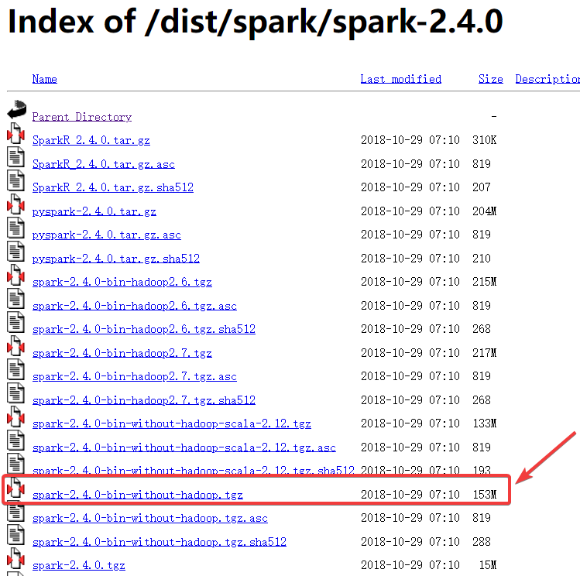This screenshot has width=580, height=576.
Task: Click document icon beside spark-2.4.0-bin-hadoop2.6.tgz.asc
Action: pos(15,299)
